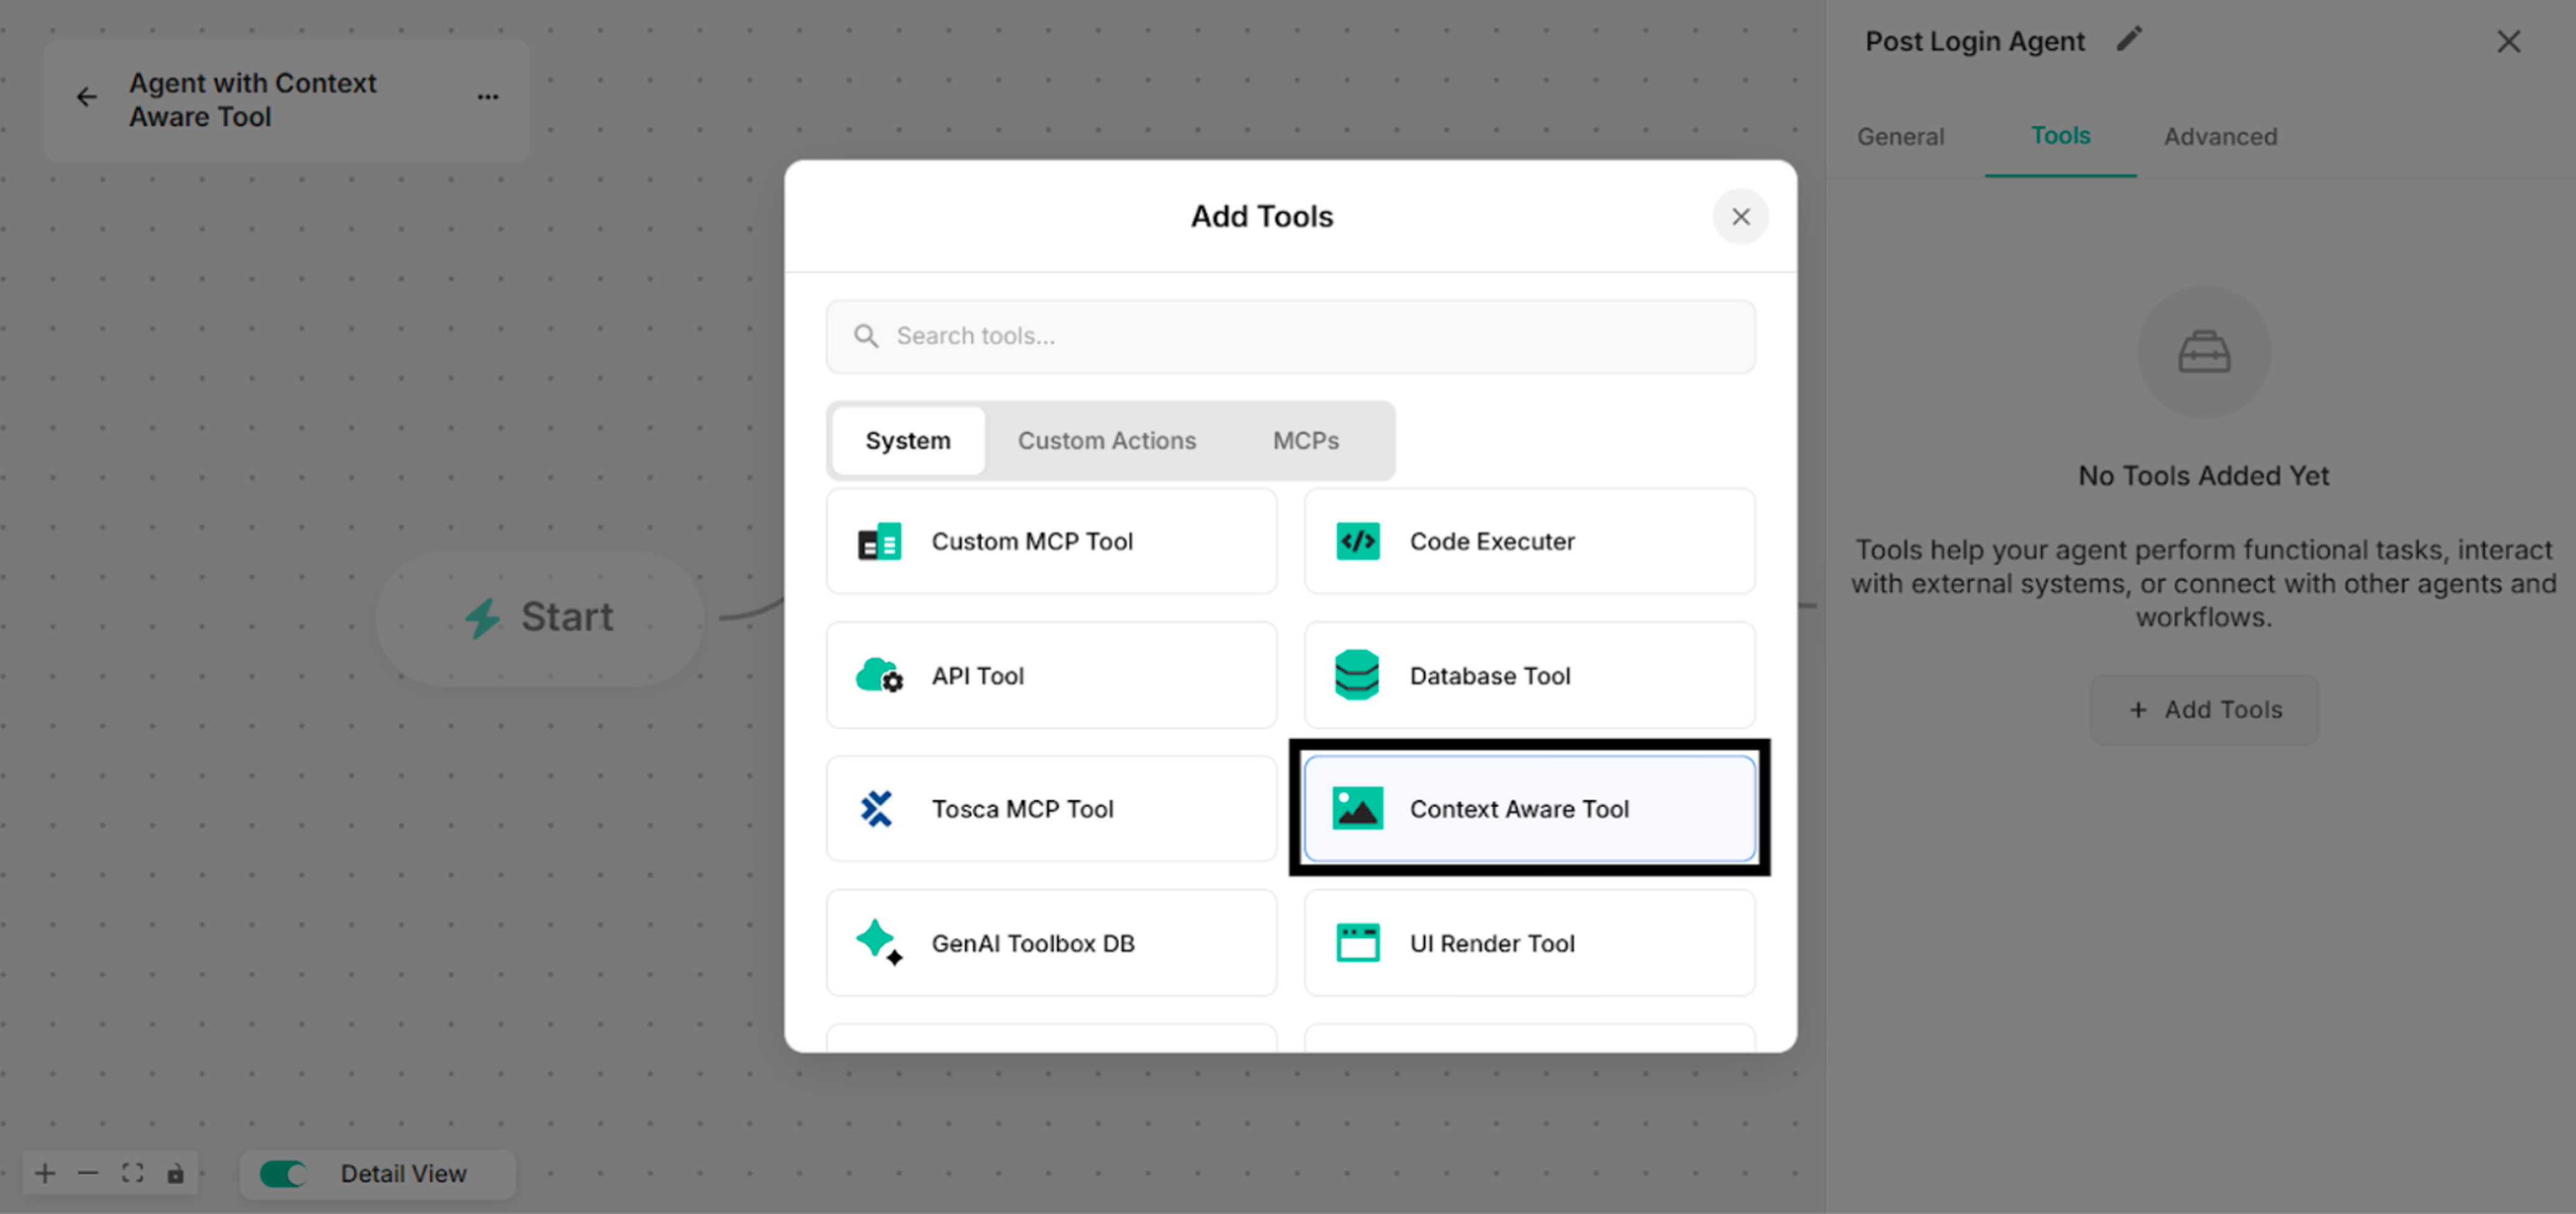Close the Add Tools dialog

(x=1740, y=216)
